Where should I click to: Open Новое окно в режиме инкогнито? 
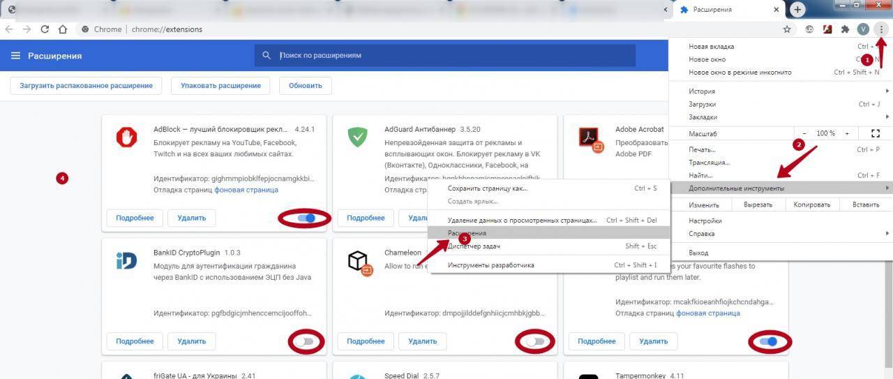pos(780,73)
